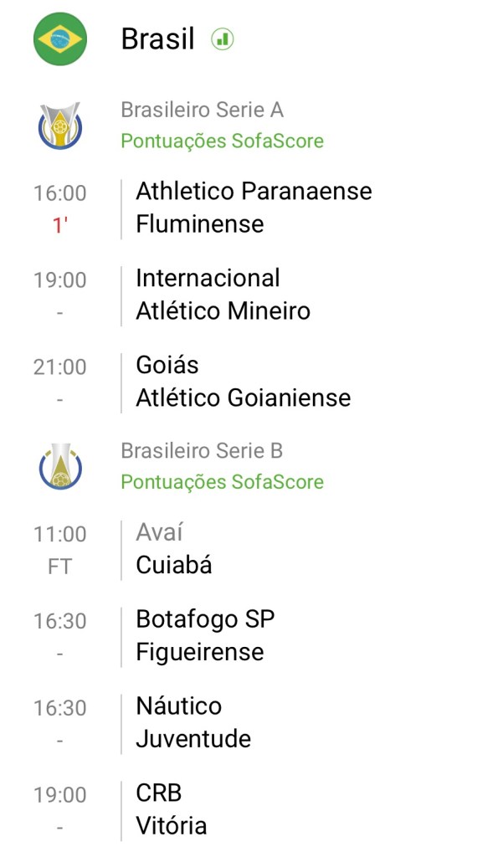Select the Fluminense team name
The width and height of the screenshot is (503, 857).
(x=199, y=224)
